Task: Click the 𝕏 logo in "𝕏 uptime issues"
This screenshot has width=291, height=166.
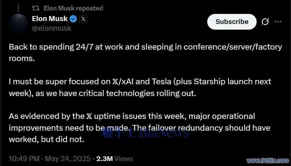Action: pos(91,116)
